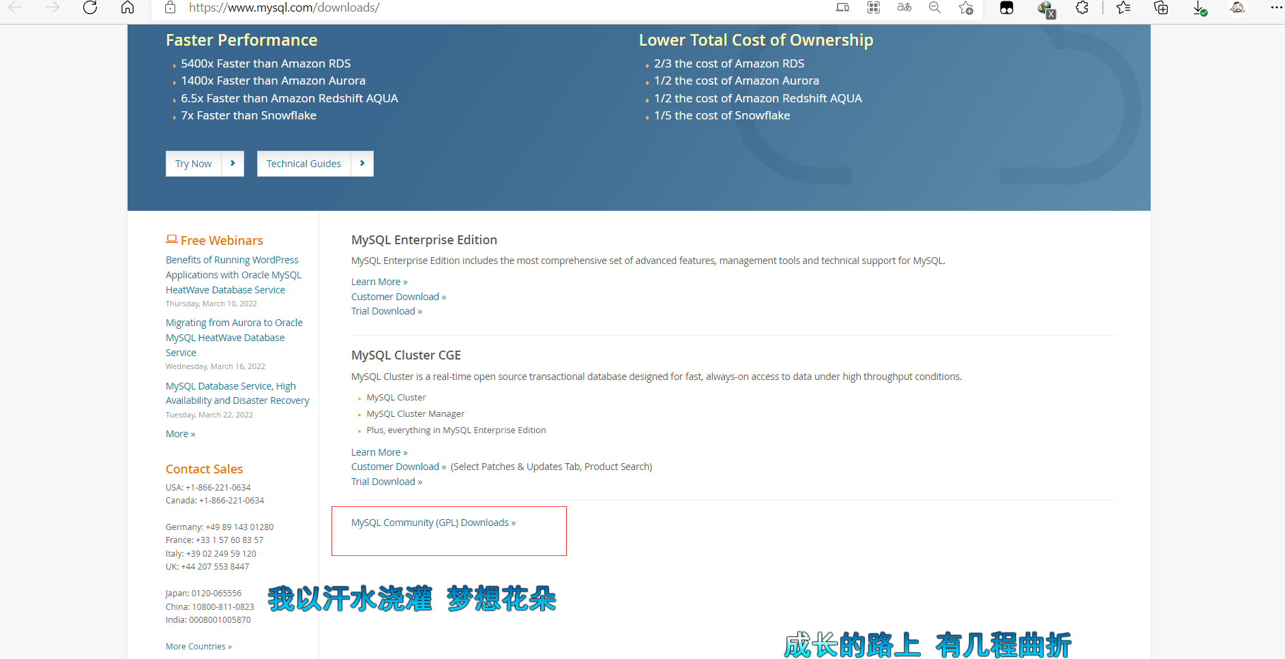Image resolution: width=1285 pixels, height=659 pixels.
Task: Click the mysql.com/downloads URL field
Action: [284, 8]
